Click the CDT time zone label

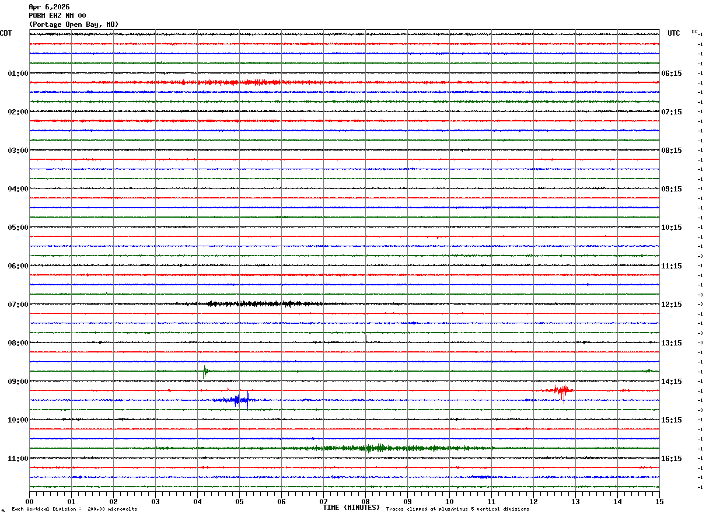pos(6,33)
